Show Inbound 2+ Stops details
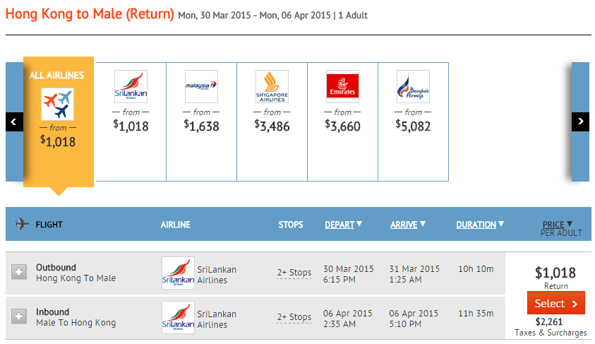 (294, 317)
